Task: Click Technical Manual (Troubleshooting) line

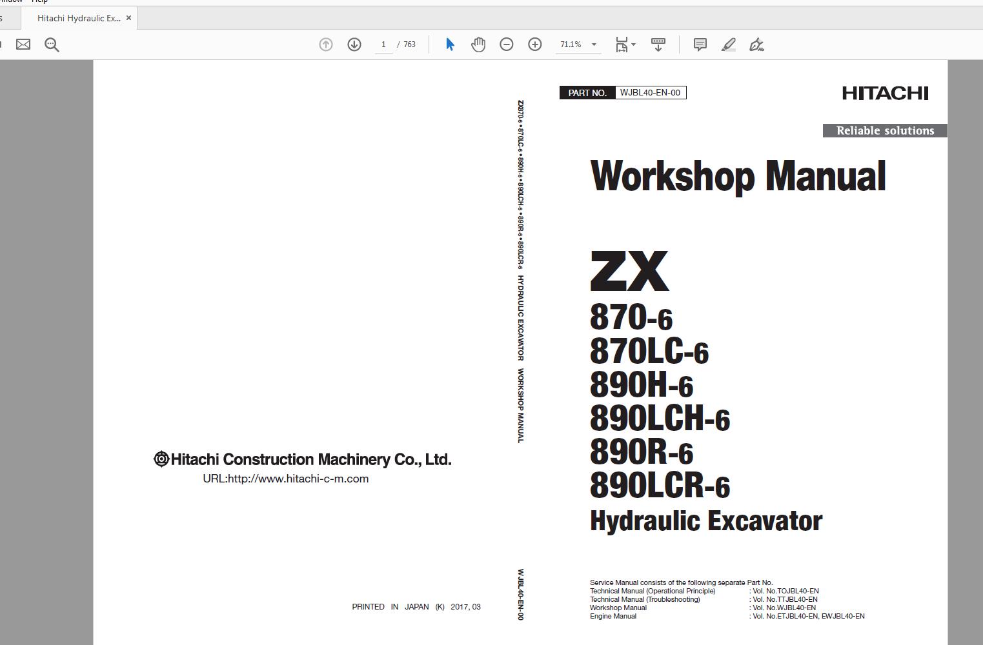Action: [704, 599]
